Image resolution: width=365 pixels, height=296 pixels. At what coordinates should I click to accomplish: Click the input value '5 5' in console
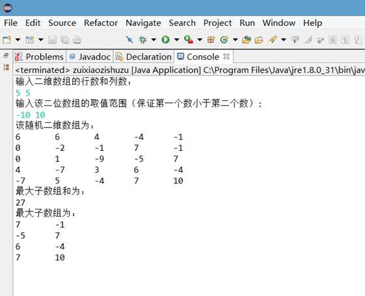(23, 93)
